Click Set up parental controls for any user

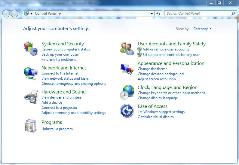pyautogui.click(x=171, y=55)
